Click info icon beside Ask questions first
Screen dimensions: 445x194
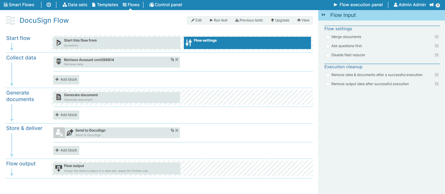click(437, 46)
